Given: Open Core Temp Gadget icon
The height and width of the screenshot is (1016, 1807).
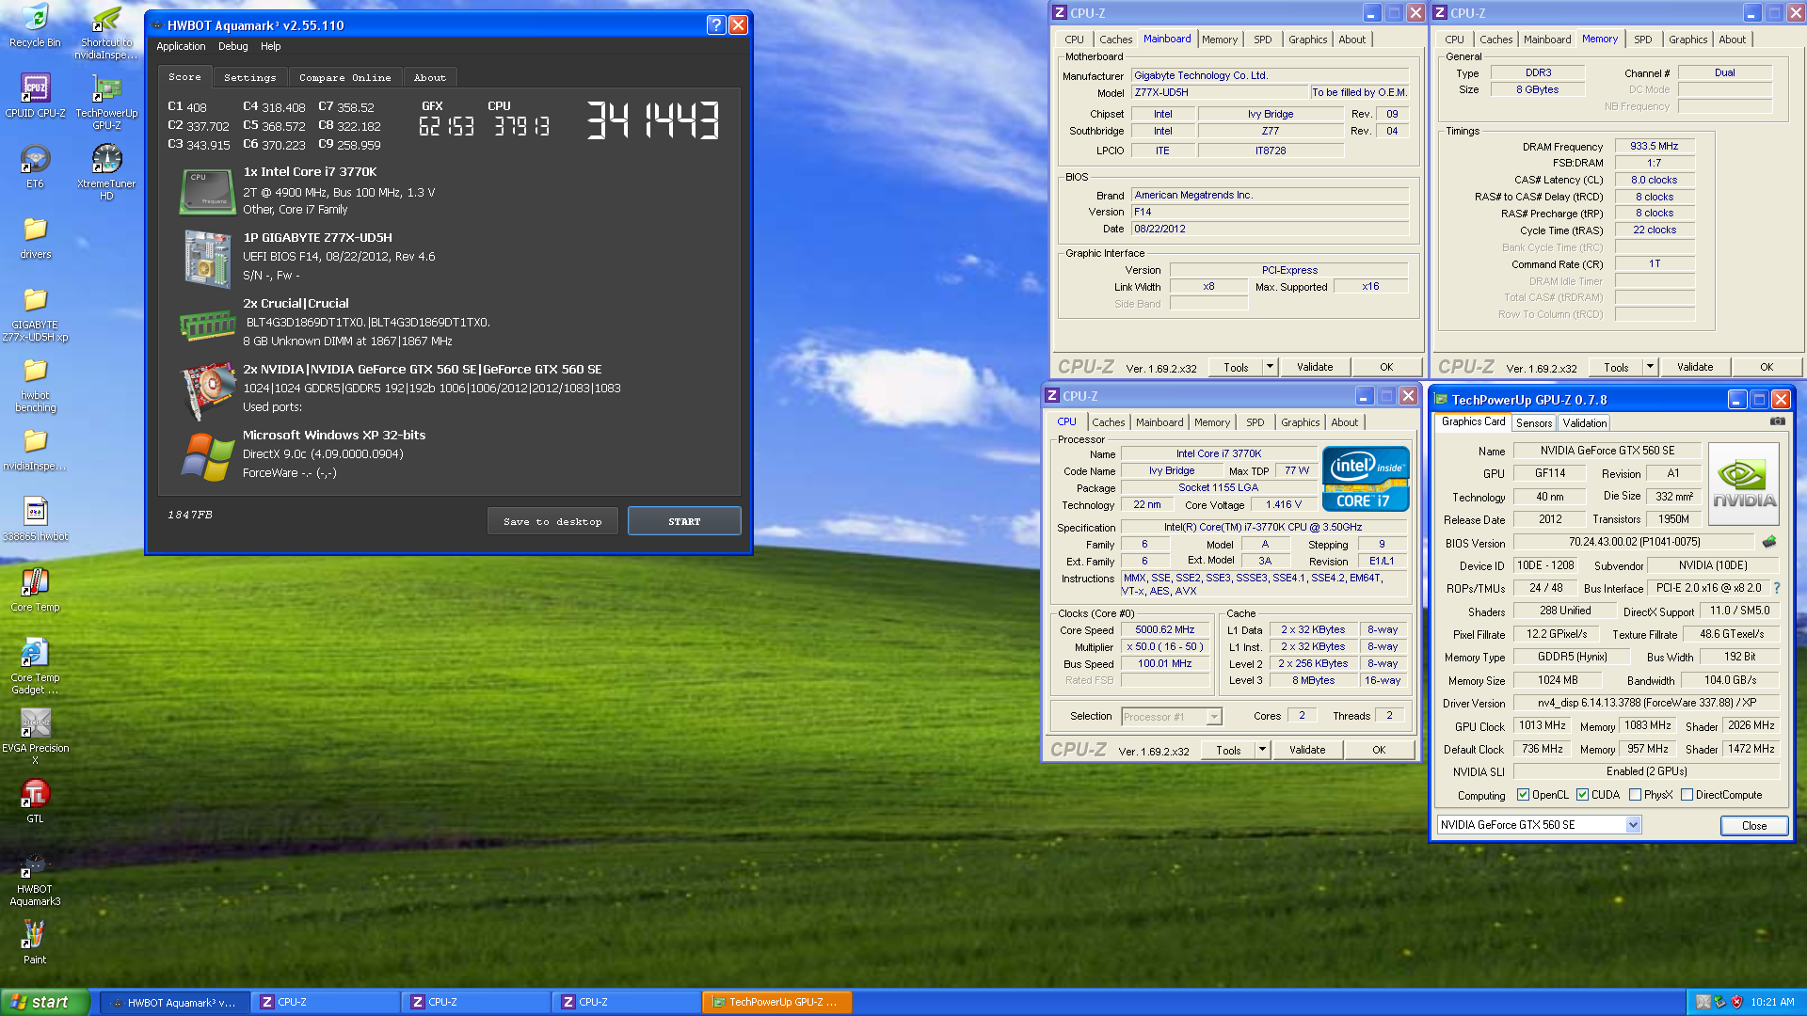Looking at the screenshot, I should (x=35, y=666).
